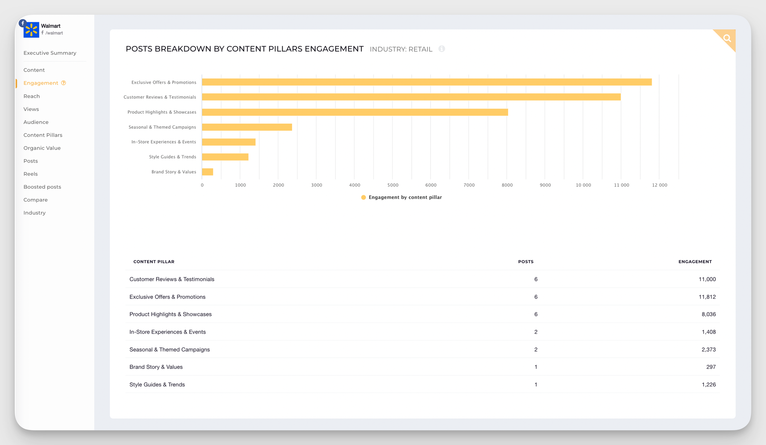
Task: Select the Customer Reviews & Testimonials table row
Action: tap(172, 279)
